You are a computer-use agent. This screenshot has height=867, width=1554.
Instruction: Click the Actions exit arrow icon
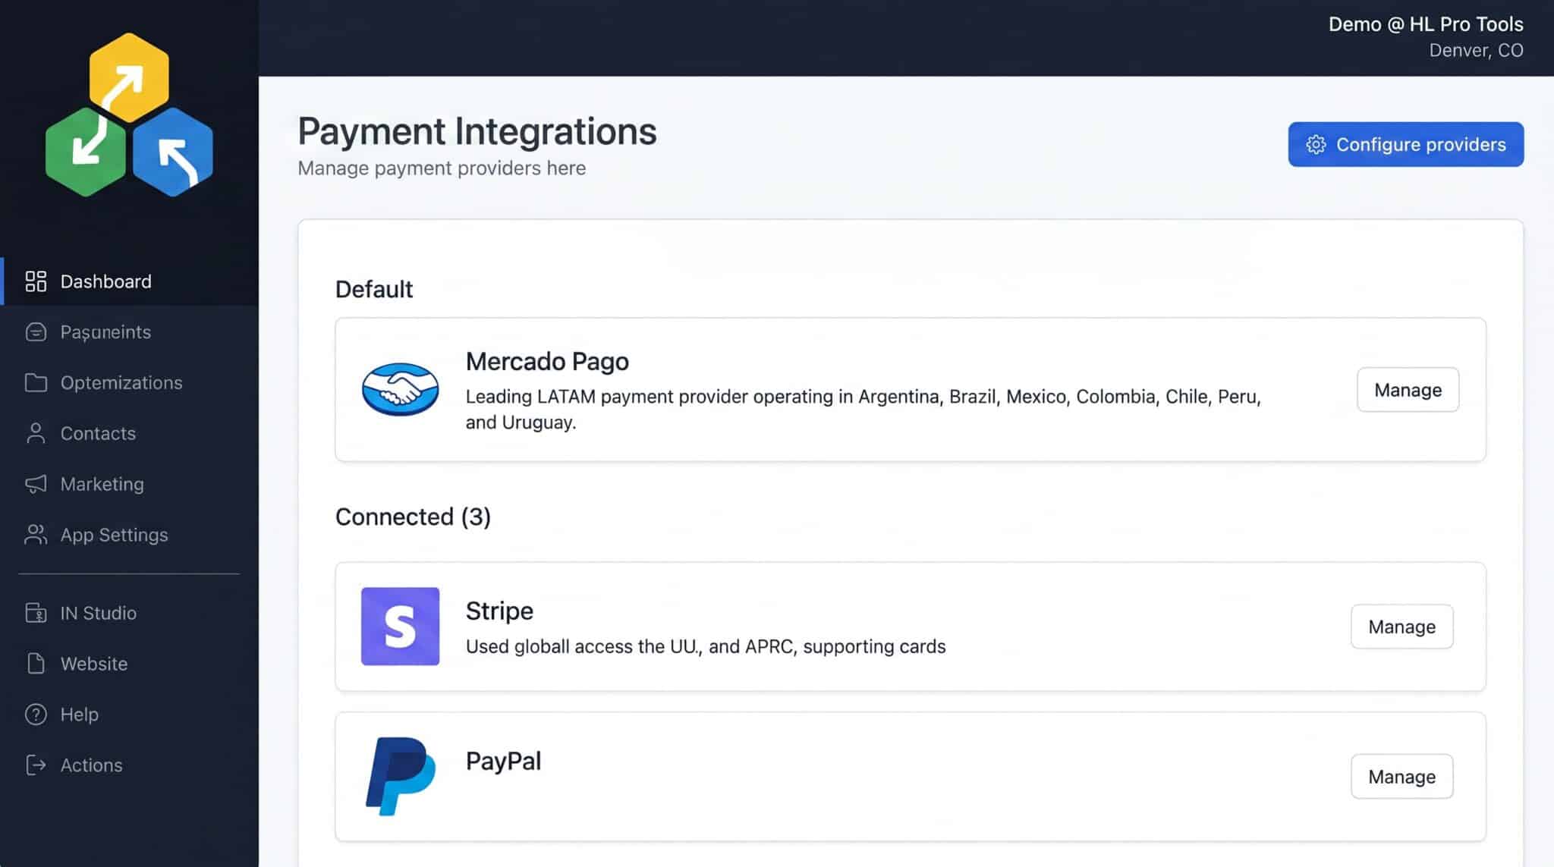tap(36, 765)
